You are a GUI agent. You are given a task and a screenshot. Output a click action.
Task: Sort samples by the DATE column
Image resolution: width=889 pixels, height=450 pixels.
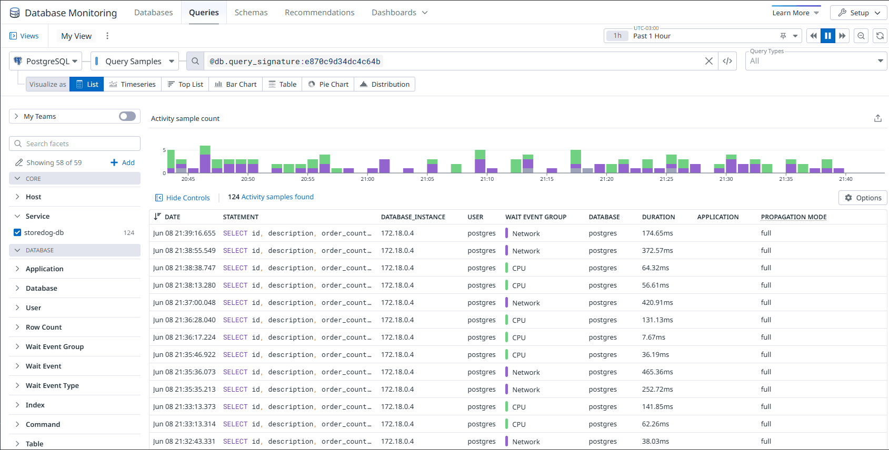click(167, 217)
